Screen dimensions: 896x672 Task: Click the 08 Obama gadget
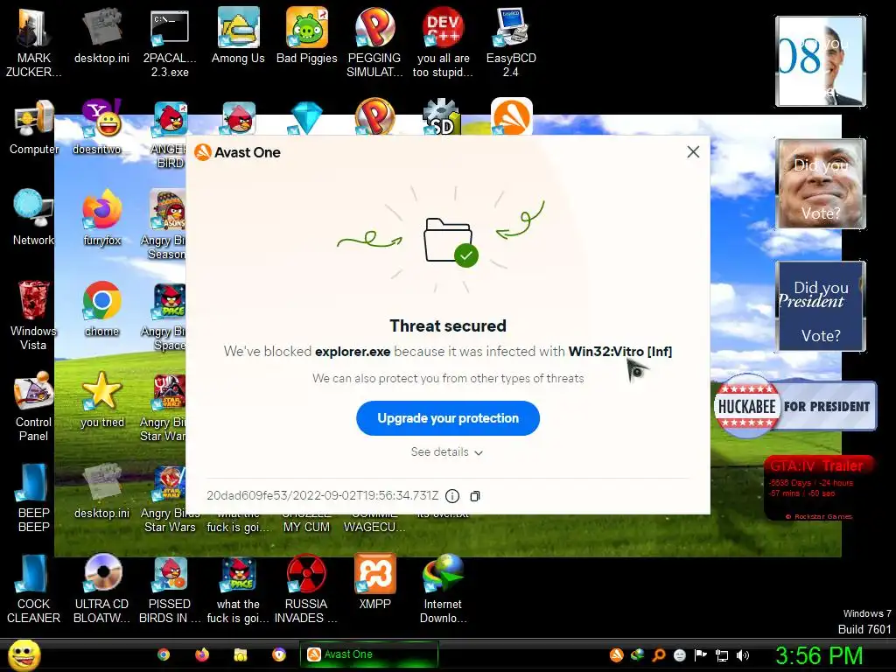(x=821, y=61)
